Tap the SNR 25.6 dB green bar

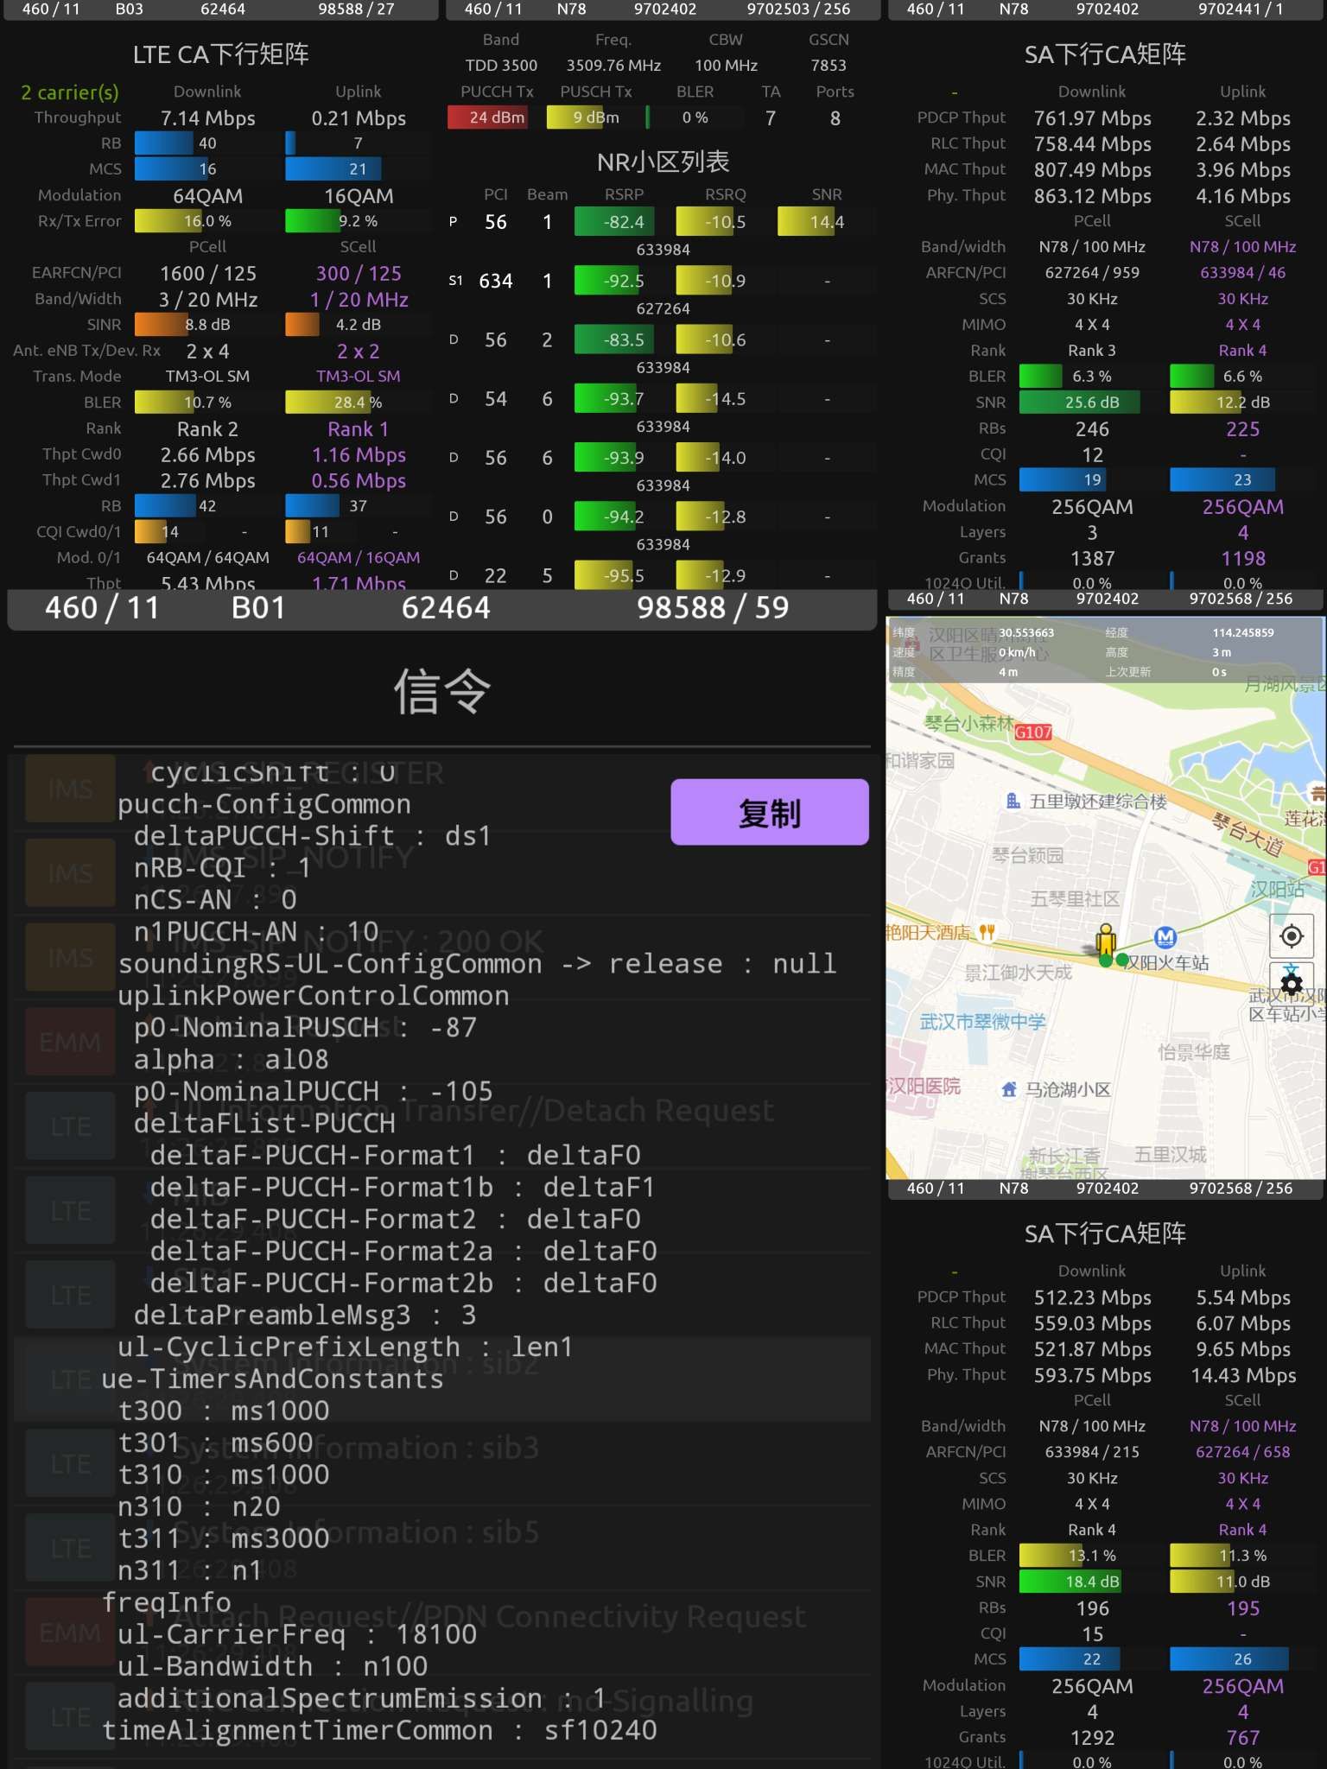click(1092, 403)
